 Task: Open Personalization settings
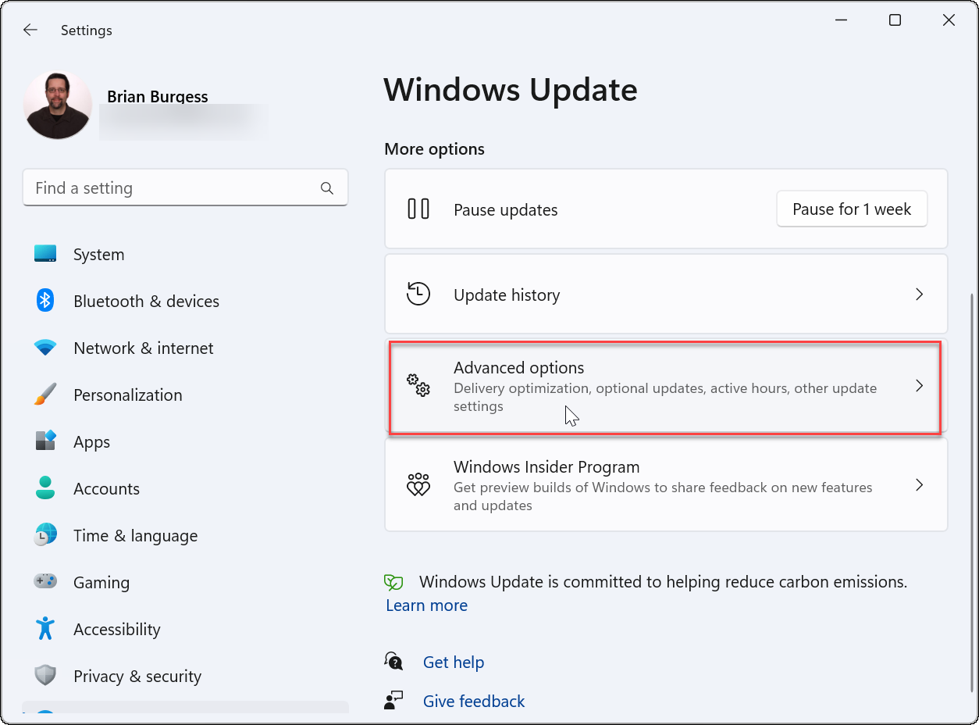pyautogui.click(x=45, y=395)
